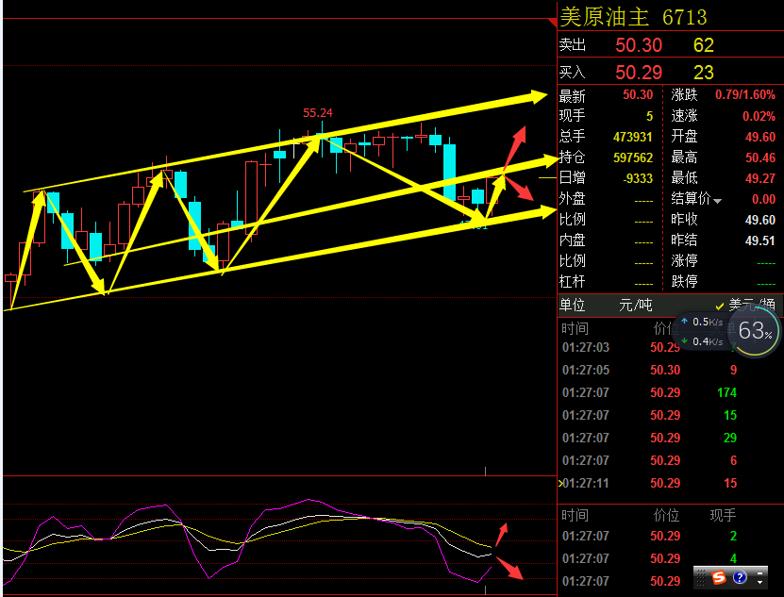The image size is (784, 597).
Task: Select the 美元/桶 unit option with checkmark
Action: [745, 305]
